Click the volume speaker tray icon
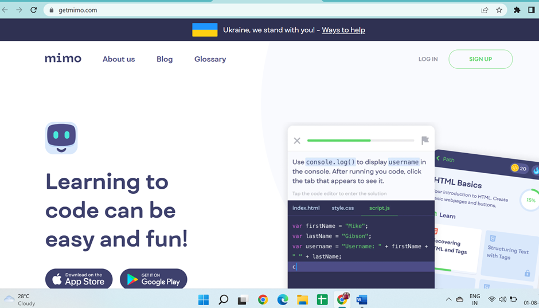Screen dimensions: 539x308 502,299
